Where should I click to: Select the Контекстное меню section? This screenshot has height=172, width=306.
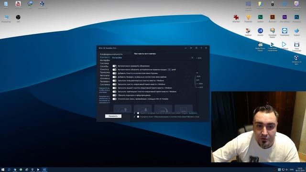pos(105,57)
